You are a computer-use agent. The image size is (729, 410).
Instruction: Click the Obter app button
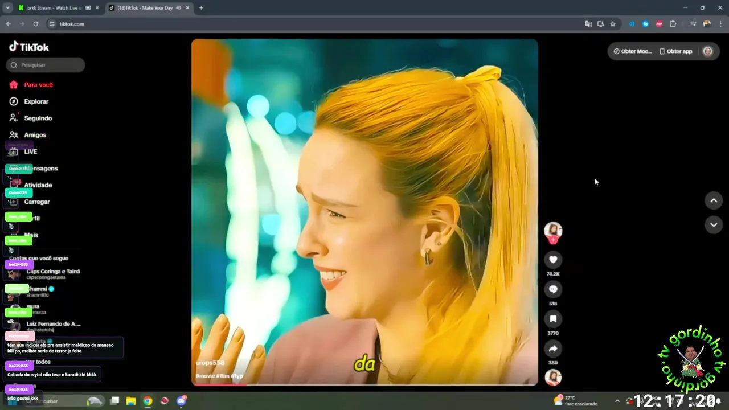pyautogui.click(x=676, y=51)
